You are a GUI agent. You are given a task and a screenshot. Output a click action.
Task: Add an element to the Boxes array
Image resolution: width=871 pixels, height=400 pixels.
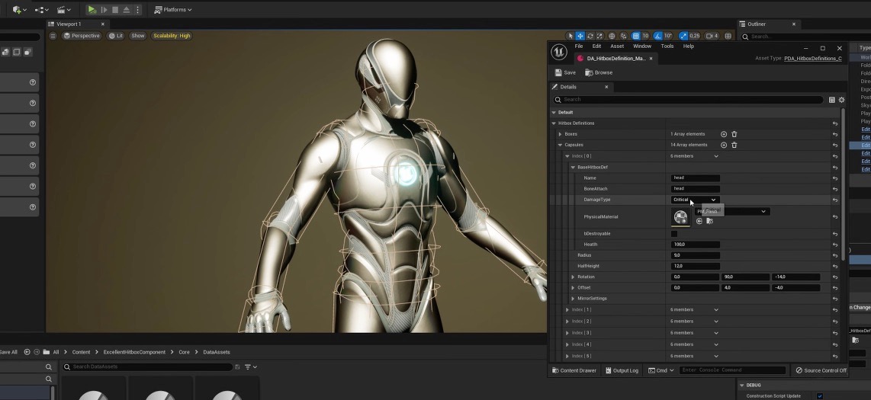723,134
